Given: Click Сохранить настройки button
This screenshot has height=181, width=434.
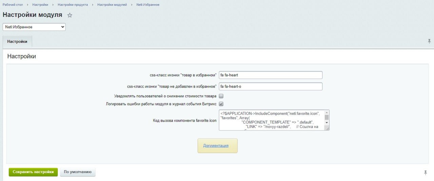Looking at the screenshot, I should 33,172.
